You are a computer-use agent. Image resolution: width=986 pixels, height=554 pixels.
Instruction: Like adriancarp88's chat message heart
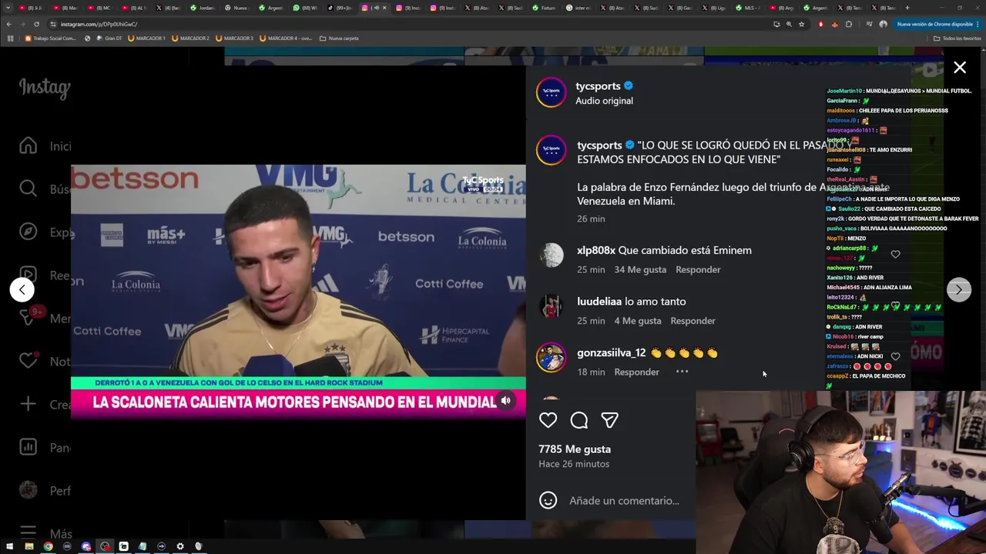(x=895, y=254)
